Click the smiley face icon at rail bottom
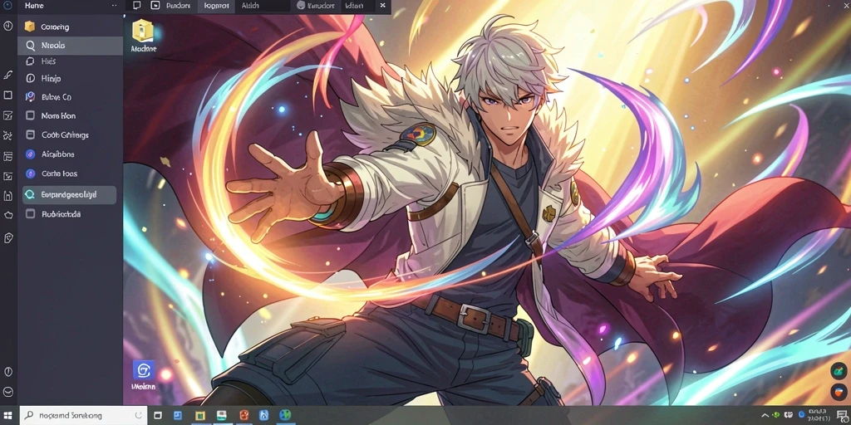The height and width of the screenshot is (425, 851). click(7, 392)
